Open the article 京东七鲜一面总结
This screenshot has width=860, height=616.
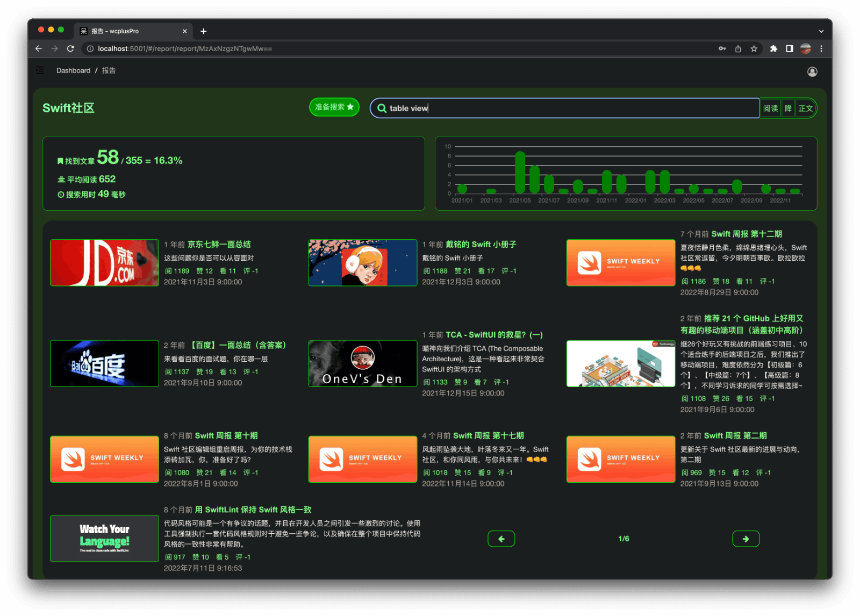click(220, 244)
